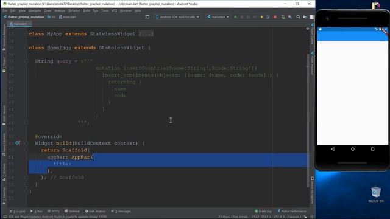
Task: Open the main.dart run configuration dropdown
Action: 218,17
